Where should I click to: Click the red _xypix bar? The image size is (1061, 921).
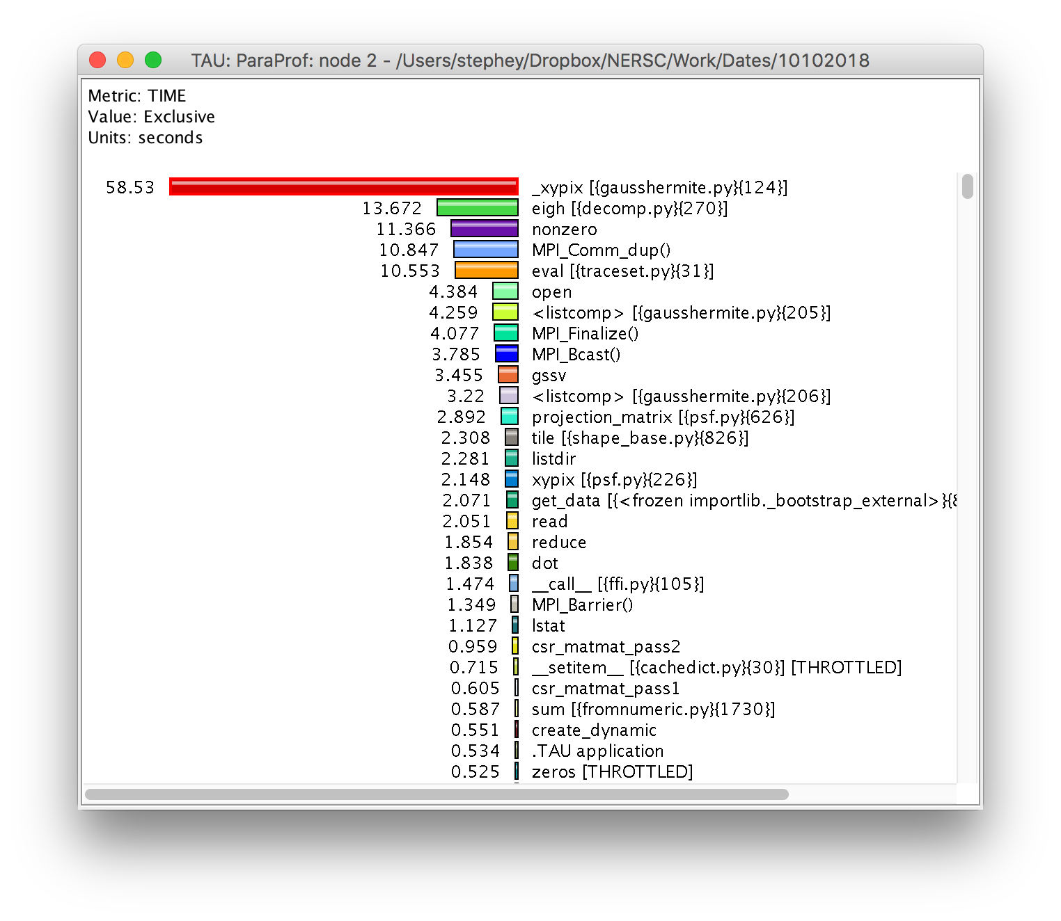[x=341, y=186]
